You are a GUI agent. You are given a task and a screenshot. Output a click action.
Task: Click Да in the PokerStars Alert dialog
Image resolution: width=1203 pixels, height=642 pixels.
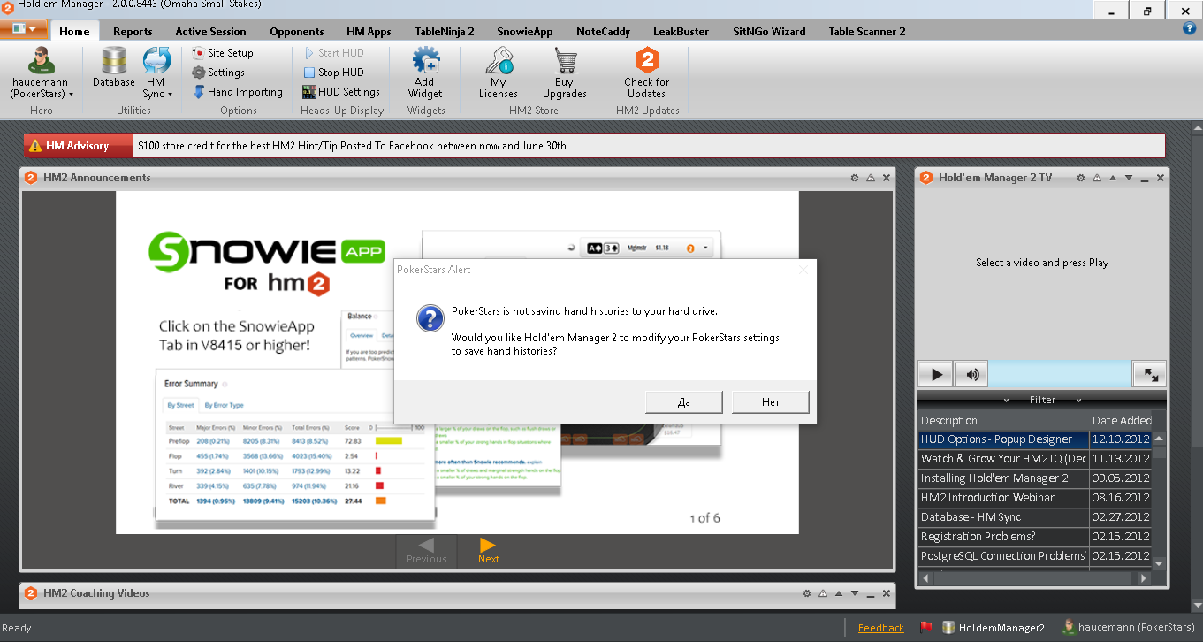(683, 402)
